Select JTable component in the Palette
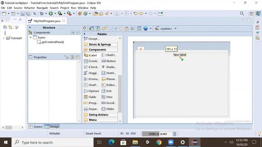The width and height of the screenshot is (262, 147). tap(90, 97)
